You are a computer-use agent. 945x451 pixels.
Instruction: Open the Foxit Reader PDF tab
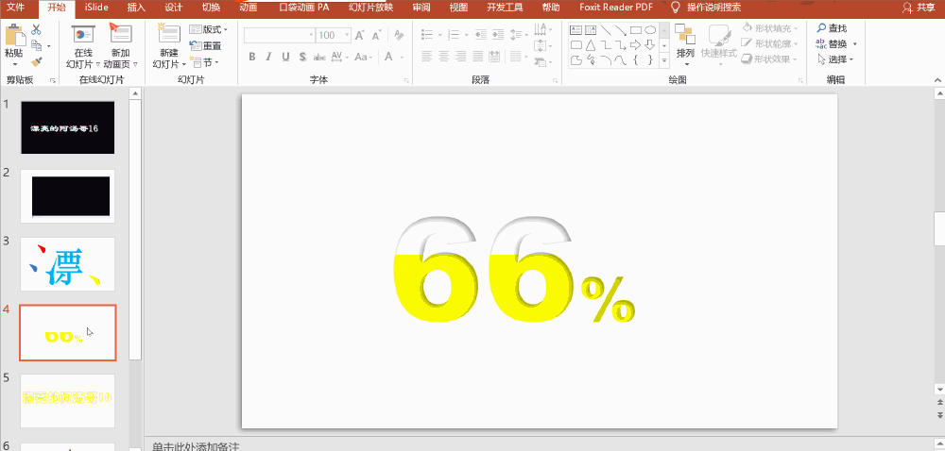[616, 8]
